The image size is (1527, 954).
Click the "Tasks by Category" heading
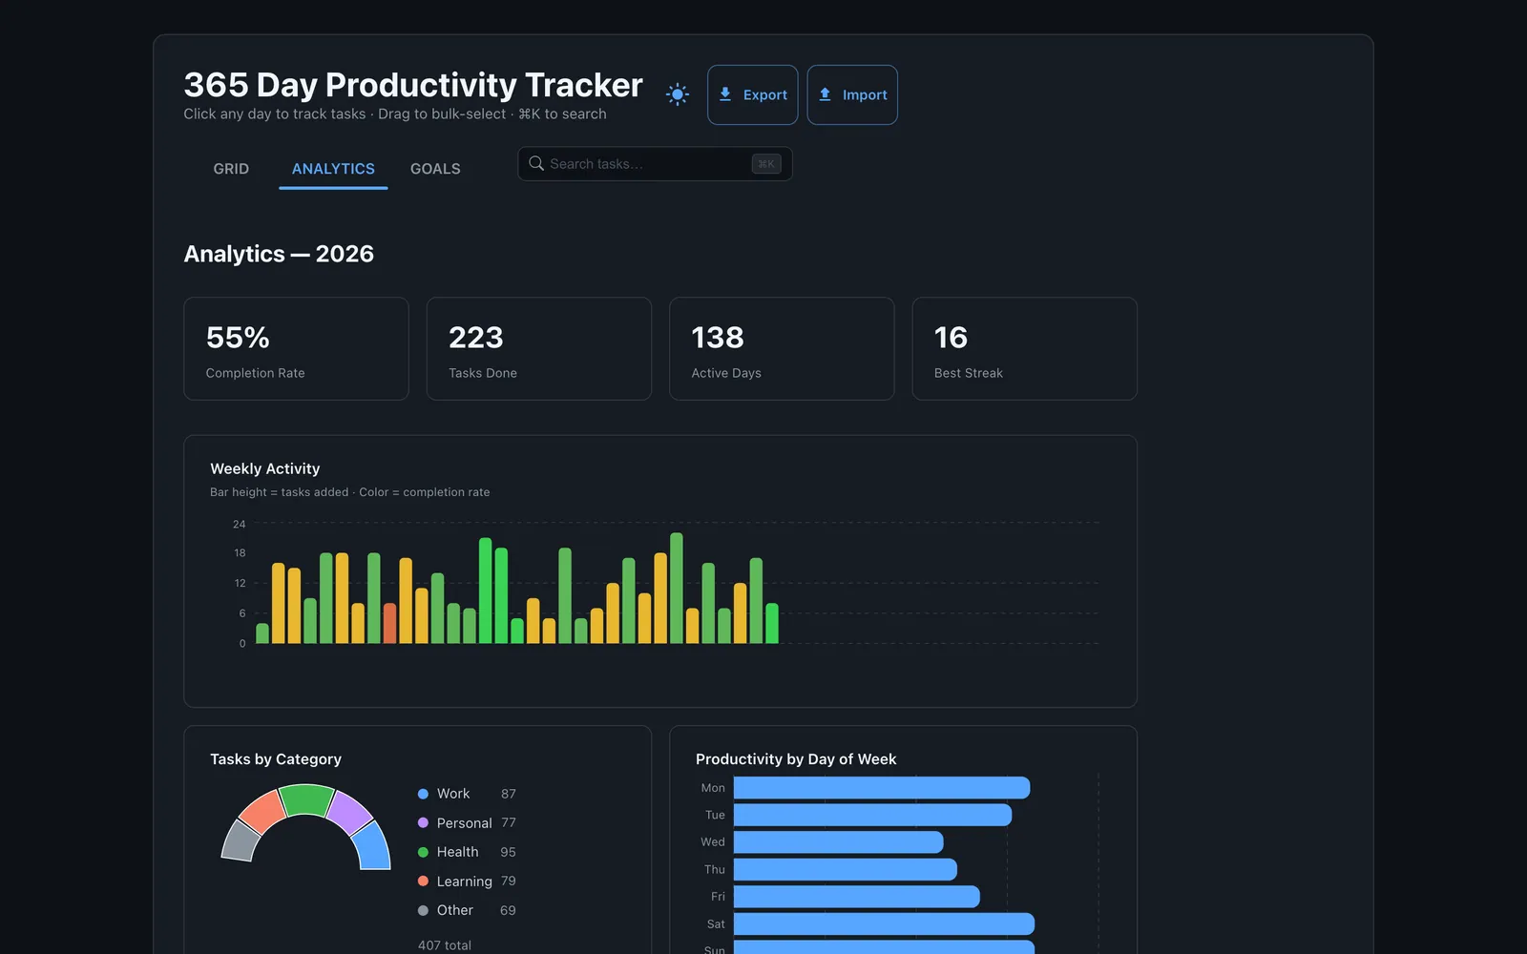[276, 759]
